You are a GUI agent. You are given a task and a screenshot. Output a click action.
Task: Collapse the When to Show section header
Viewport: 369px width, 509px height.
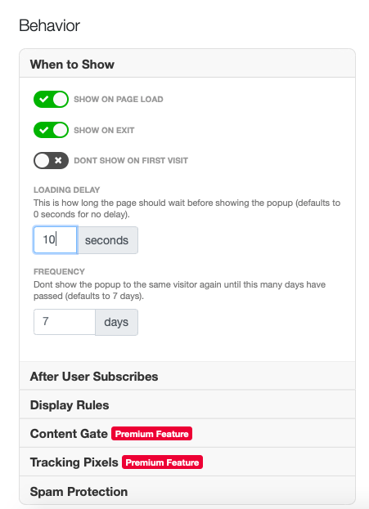click(187, 64)
